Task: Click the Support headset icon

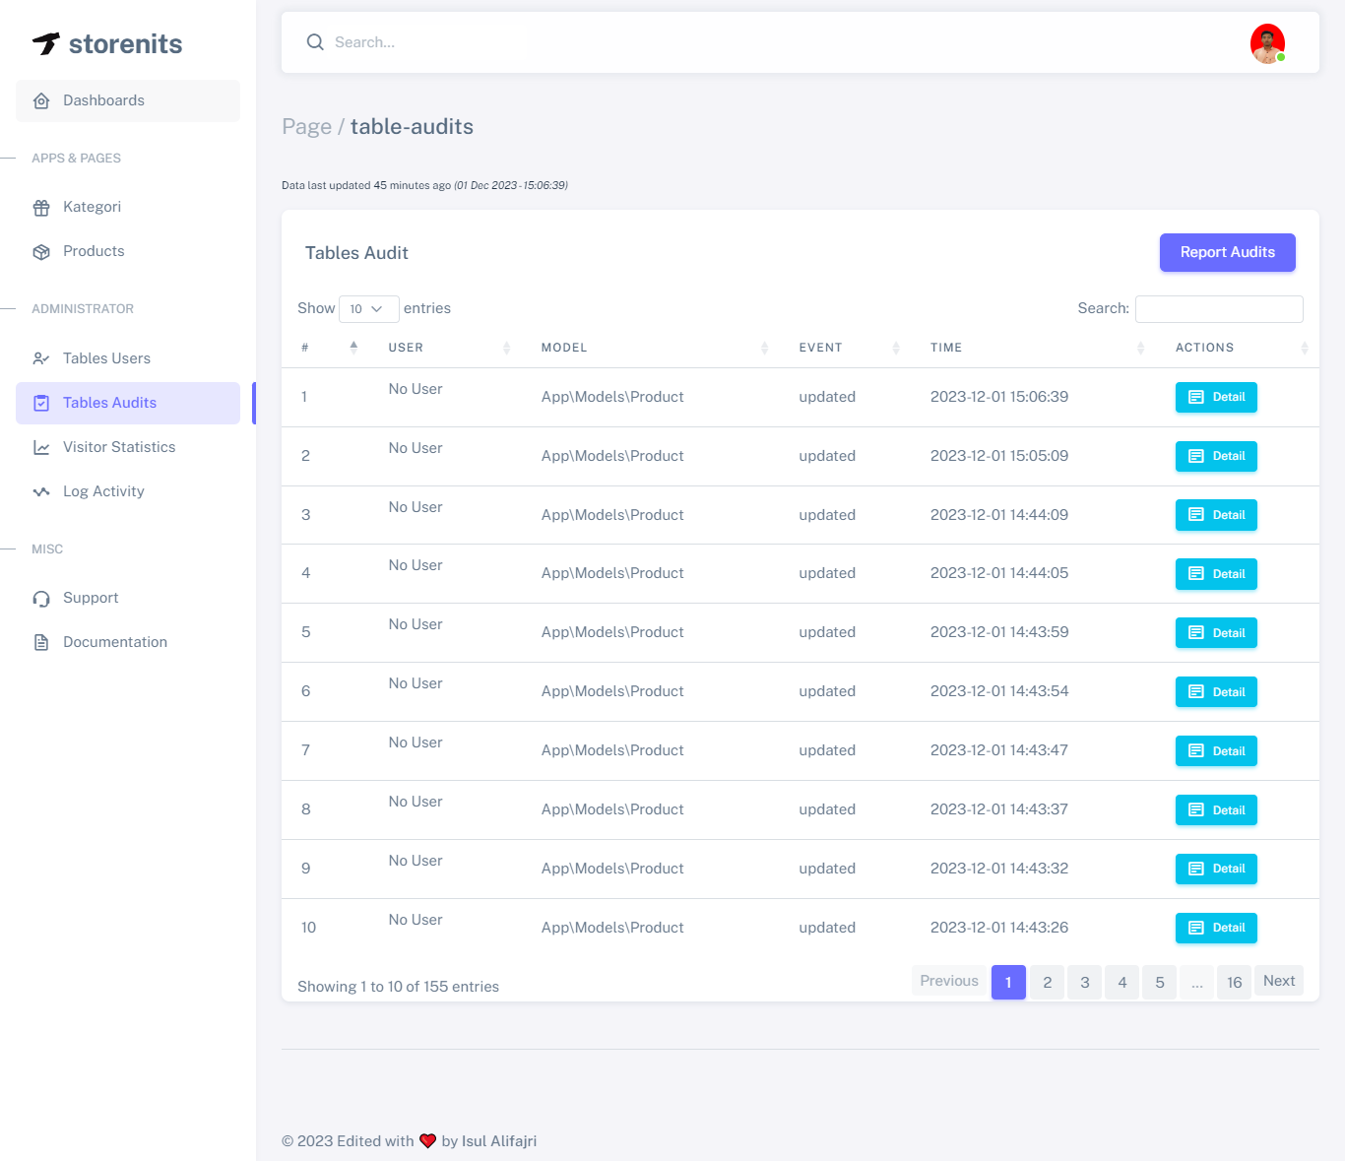Action: [x=41, y=599]
